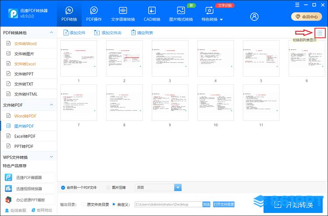Expand the WPS文件转换 section
Viewport: 328px width, 216px height.
52,157
